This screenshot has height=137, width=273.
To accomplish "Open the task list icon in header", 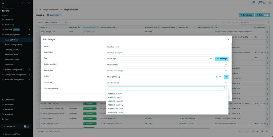I will (252, 3).
